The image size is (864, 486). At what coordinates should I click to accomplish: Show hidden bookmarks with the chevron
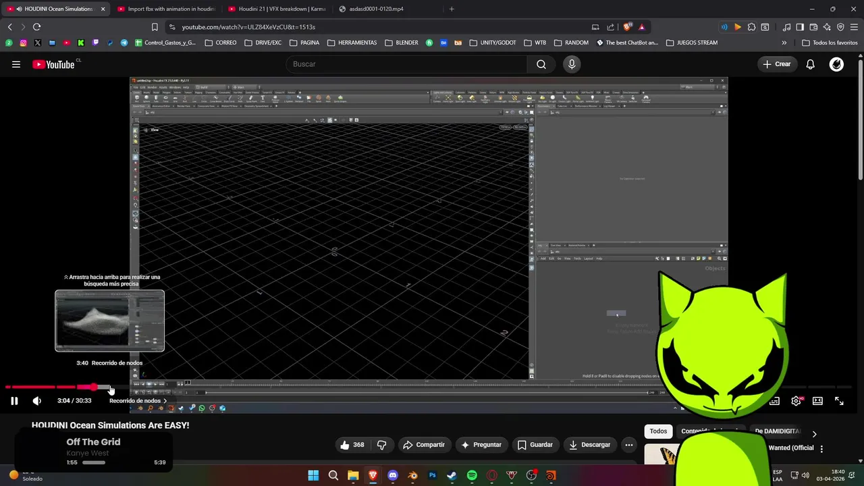pyautogui.click(x=784, y=43)
